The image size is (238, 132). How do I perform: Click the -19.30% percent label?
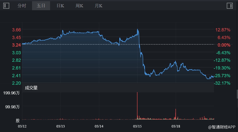click(222, 68)
